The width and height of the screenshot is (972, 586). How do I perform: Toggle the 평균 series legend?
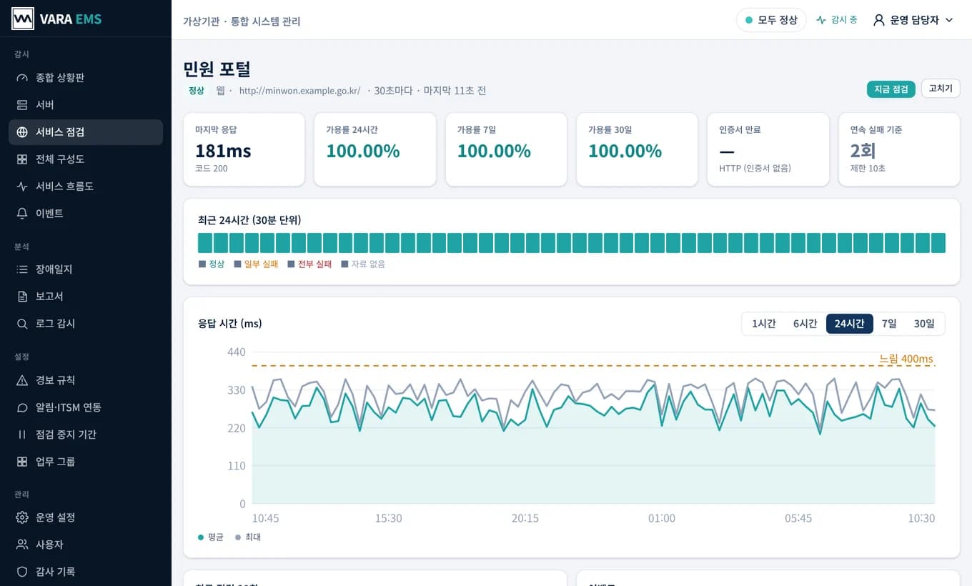(x=211, y=537)
